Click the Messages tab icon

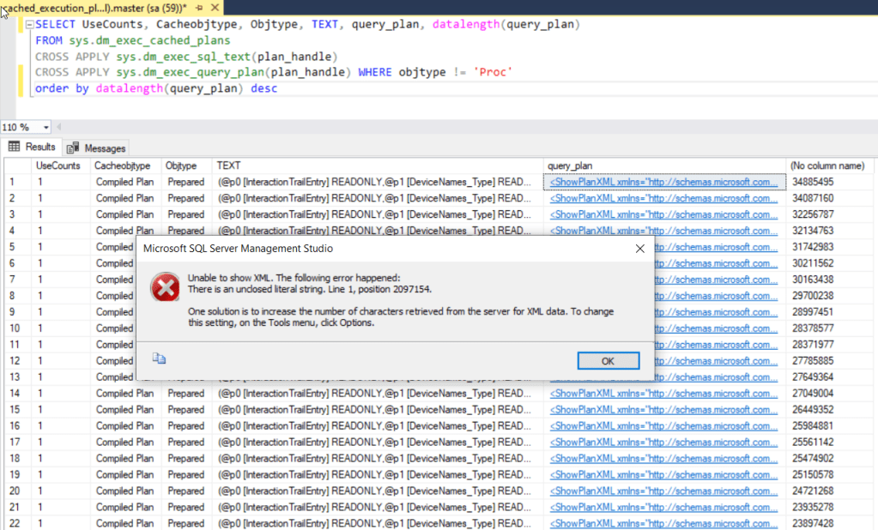(73, 148)
